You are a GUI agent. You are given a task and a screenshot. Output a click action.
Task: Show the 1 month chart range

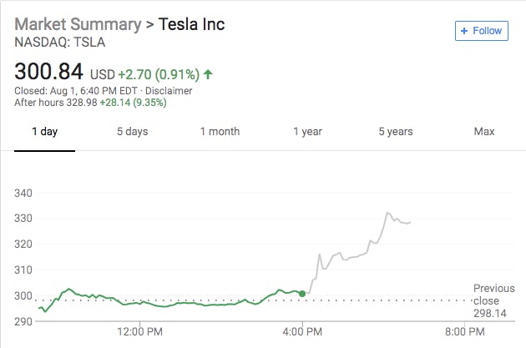click(220, 132)
